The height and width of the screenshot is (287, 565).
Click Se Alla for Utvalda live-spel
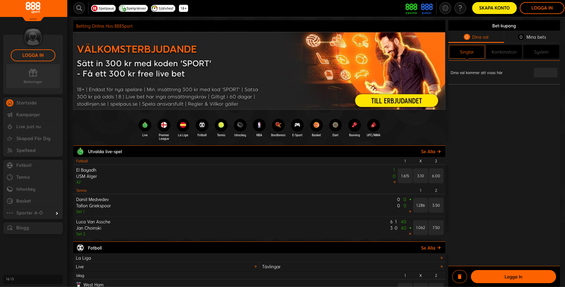coord(431,152)
